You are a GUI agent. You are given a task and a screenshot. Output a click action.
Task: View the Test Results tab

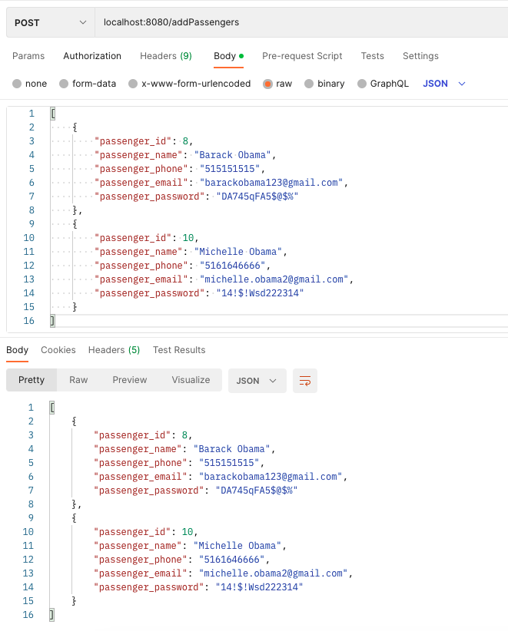click(178, 349)
